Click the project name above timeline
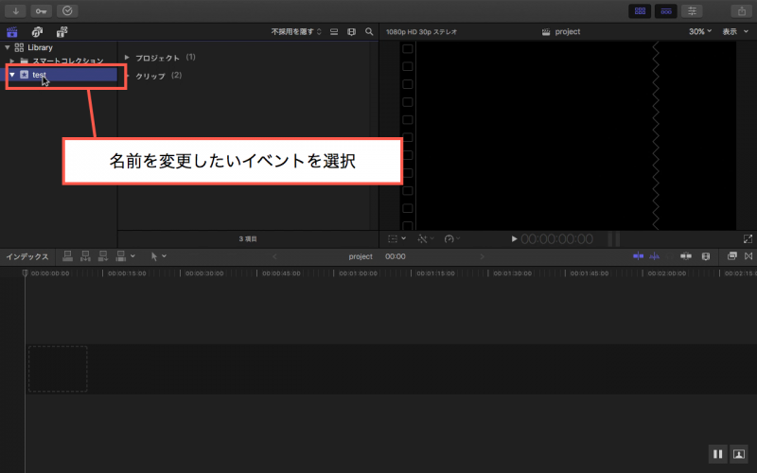Viewport: 757px width, 473px height. point(361,256)
